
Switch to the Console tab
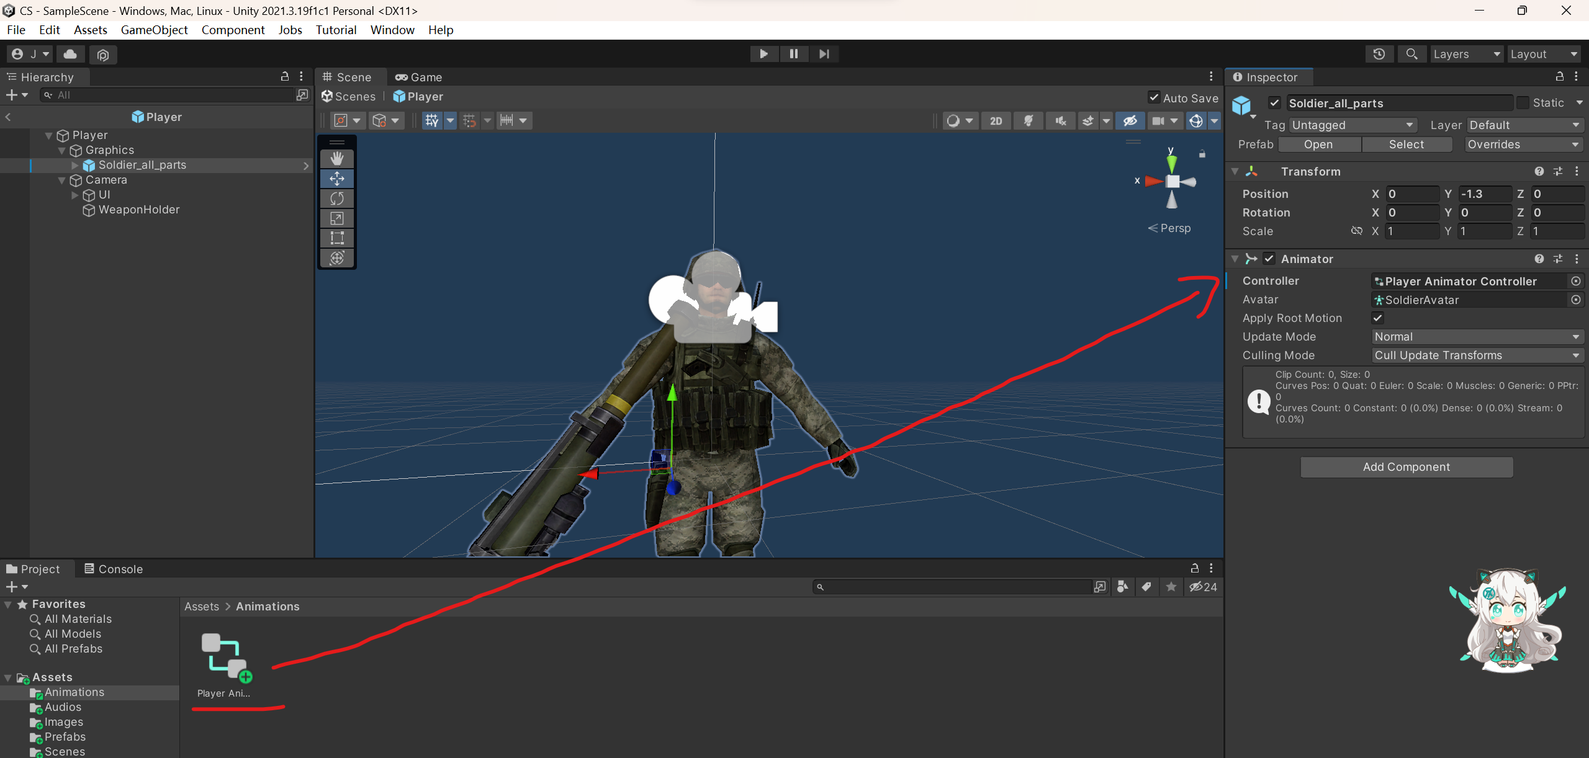click(x=114, y=569)
